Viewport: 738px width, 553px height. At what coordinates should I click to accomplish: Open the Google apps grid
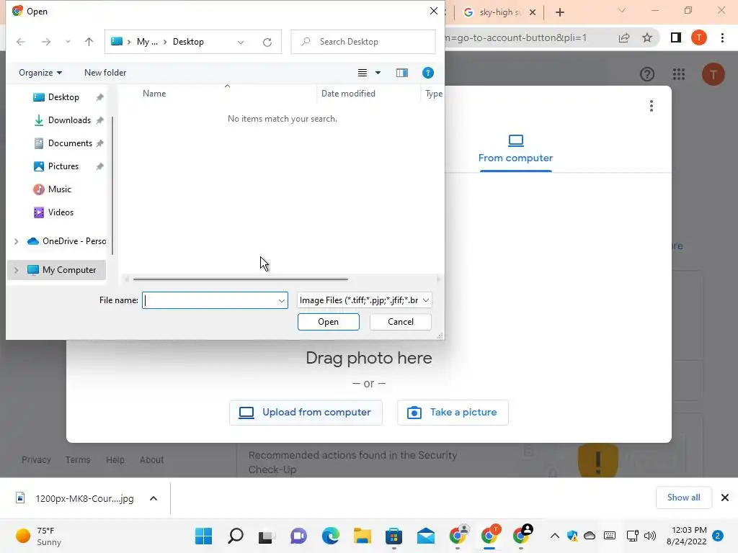(x=679, y=74)
